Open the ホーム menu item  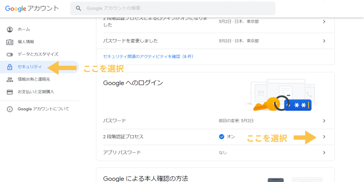[x=40, y=30]
